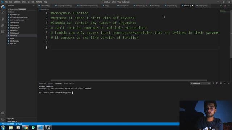
Task: Click the editor horizontal scrollbar
Action: (129, 80)
